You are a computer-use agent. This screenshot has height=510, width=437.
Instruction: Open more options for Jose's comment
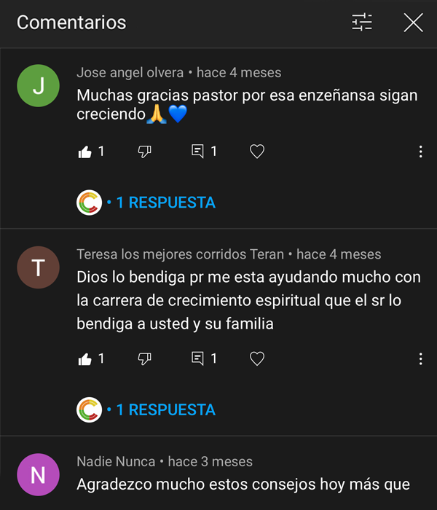(x=421, y=152)
